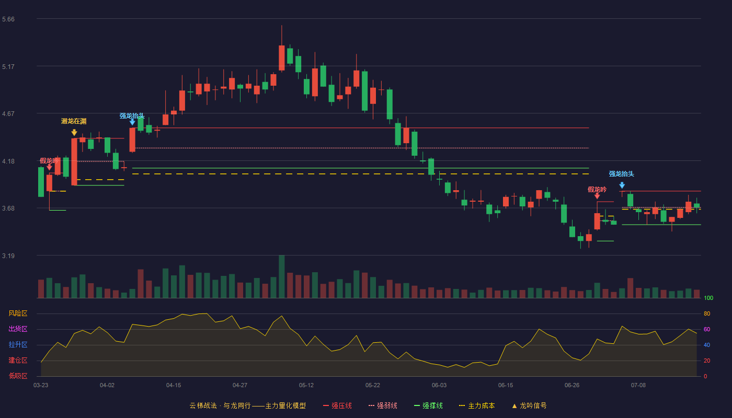Click the 潜龙在渊 signal label
This screenshot has height=418, width=732.
[74, 121]
